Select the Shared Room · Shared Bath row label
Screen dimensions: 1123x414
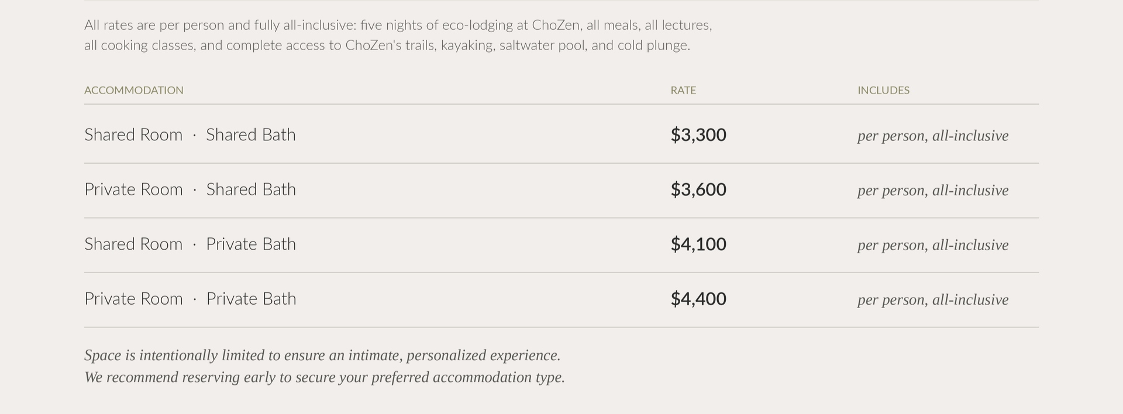pos(190,134)
